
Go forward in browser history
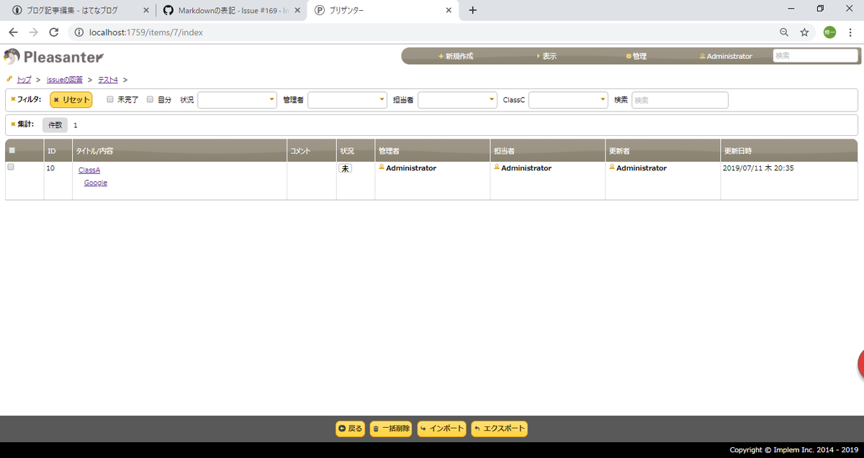click(x=33, y=32)
